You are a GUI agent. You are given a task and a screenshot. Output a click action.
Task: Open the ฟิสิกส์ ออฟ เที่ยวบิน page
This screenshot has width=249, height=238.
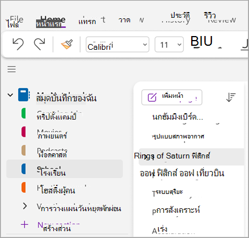click(x=182, y=173)
